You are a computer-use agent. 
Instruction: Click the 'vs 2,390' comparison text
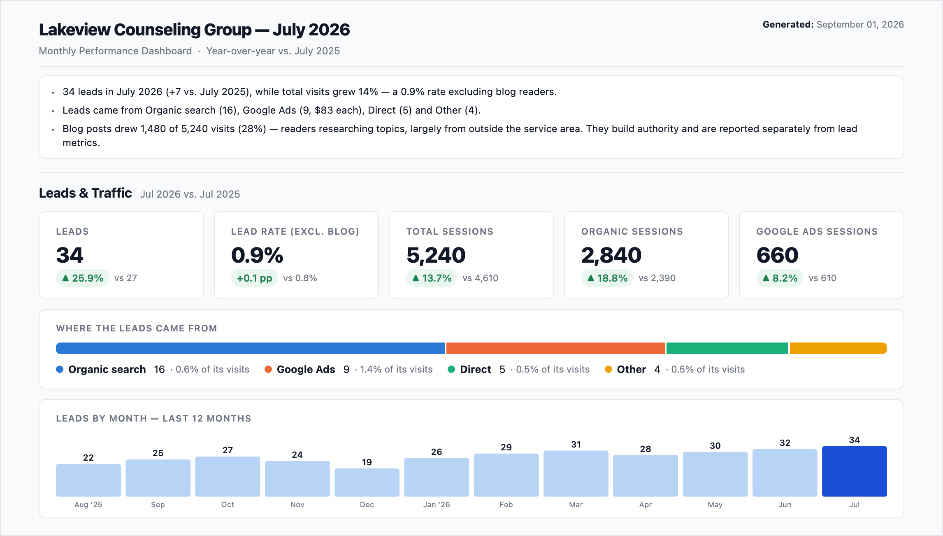click(657, 278)
